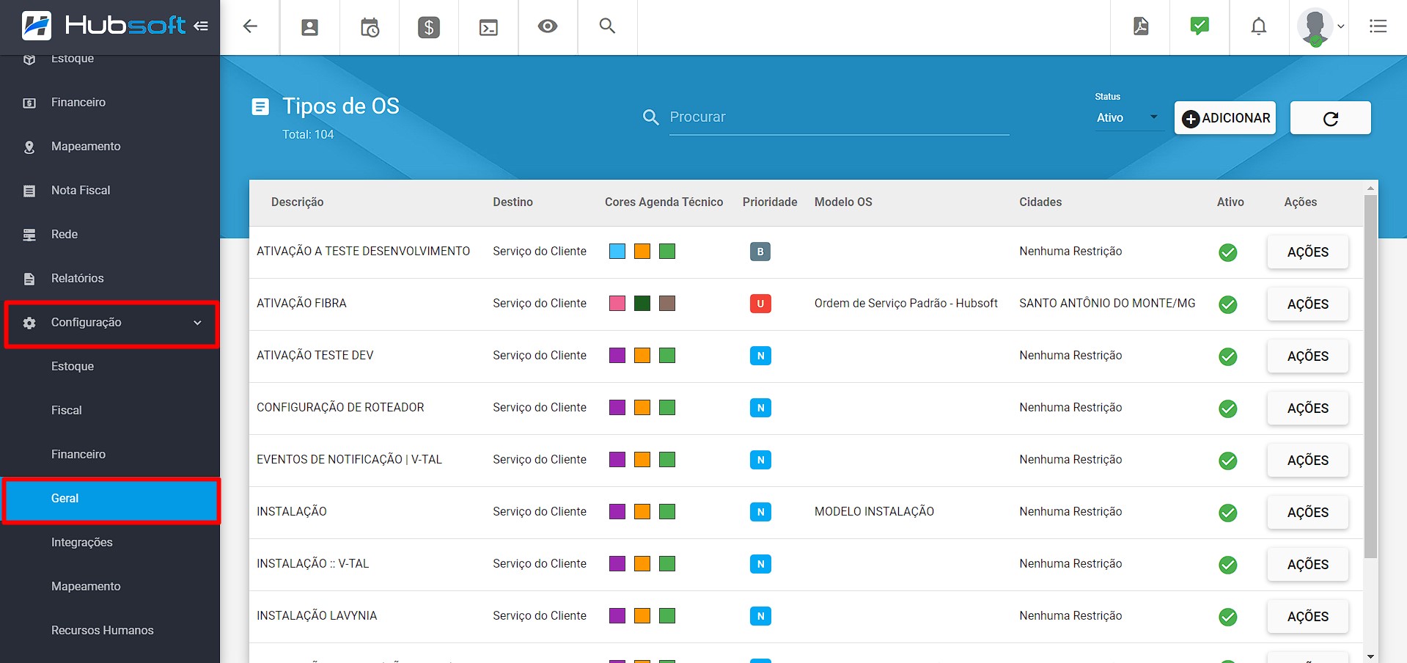Screen dimensions: 1407x663
Task: Open the customer contact card icon
Action: (309, 27)
